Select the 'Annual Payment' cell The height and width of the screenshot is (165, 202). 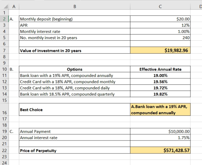coord(75,131)
